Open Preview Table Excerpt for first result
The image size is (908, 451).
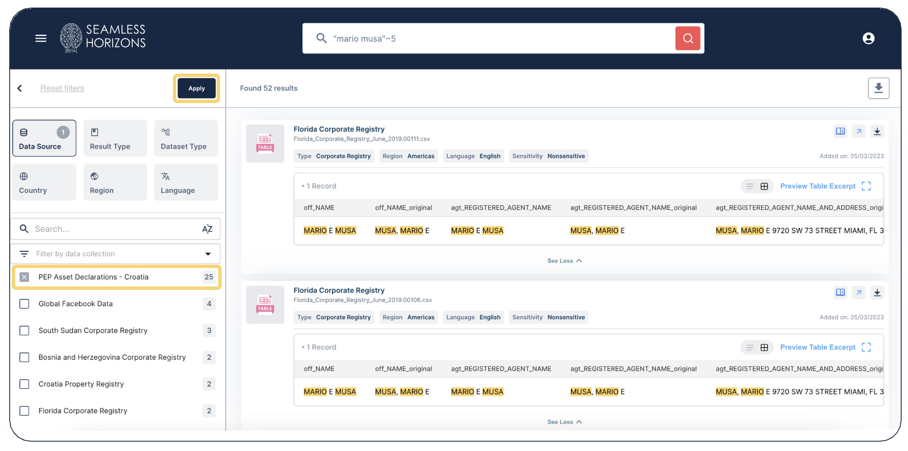point(818,186)
